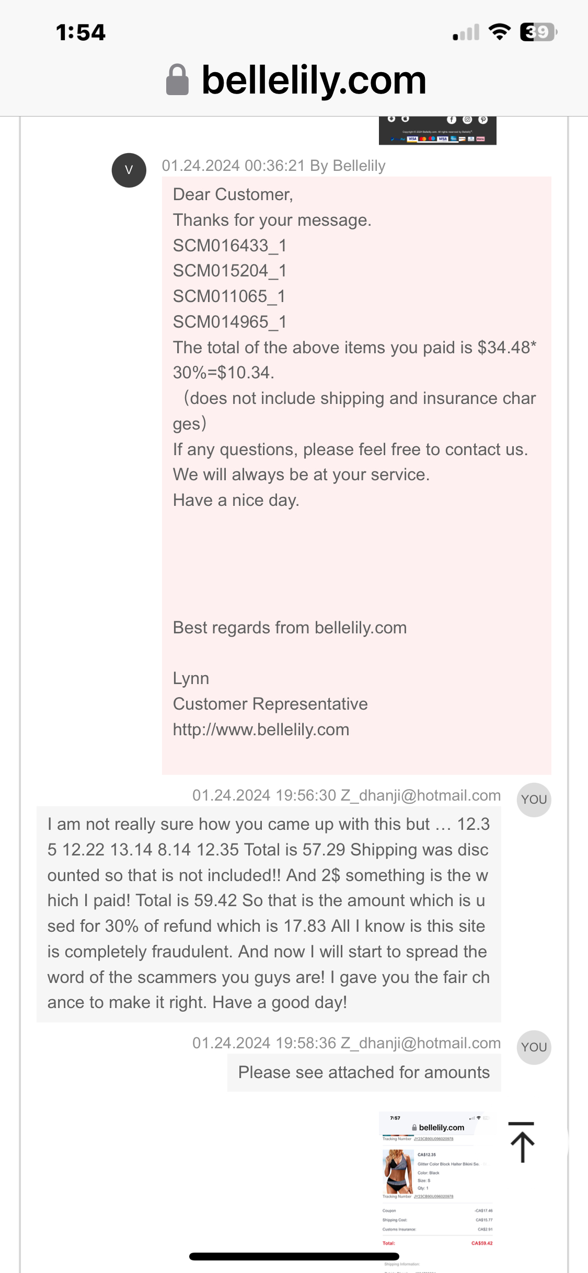Open the partially visible dark footer image
This screenshot has height=1273, width=588.
437,131
